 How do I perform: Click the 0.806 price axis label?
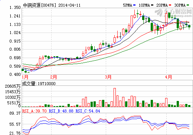(15, 49)
